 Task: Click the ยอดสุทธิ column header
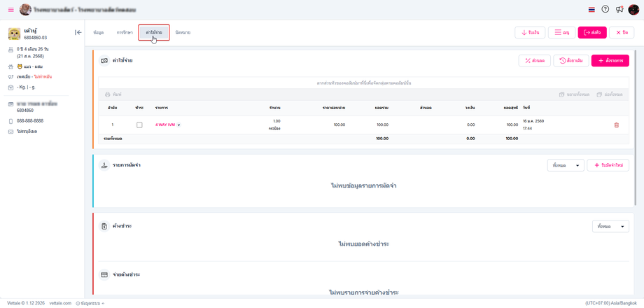[x=511, y=108]
